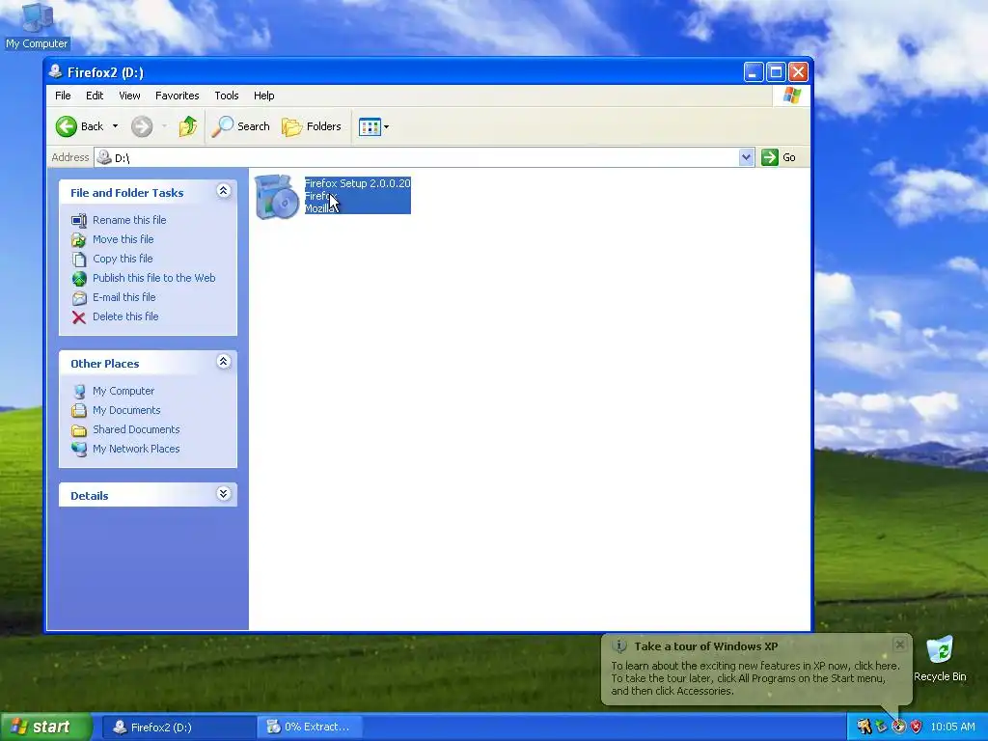The height and width of the screenshot is (741, 988).
Task: Go back with the green Back arrow
Action: click(79, 126)
